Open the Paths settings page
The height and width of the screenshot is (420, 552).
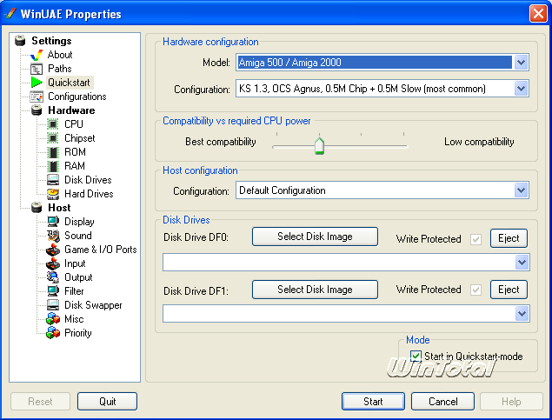[60, 69]
